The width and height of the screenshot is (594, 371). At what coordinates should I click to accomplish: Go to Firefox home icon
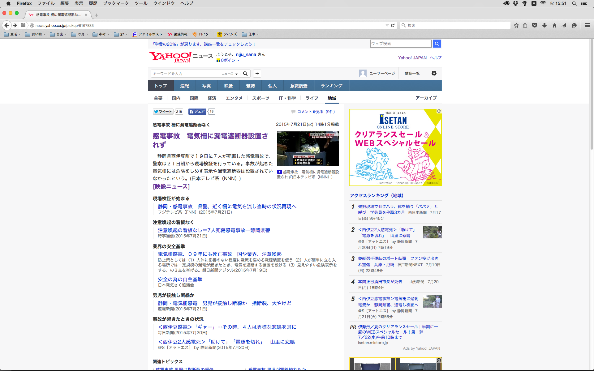pos(554,25)
